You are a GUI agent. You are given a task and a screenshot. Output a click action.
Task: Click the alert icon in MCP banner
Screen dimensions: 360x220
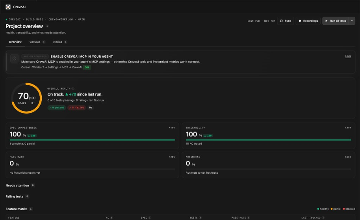pyautogui.click(x=14, y=59)
